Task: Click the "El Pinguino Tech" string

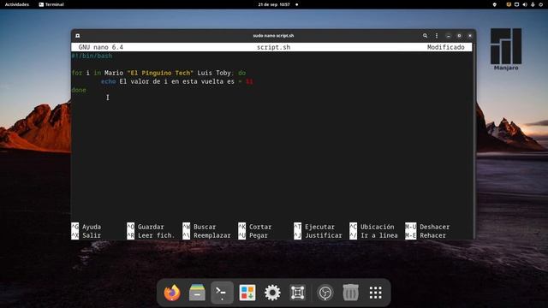Action: click(160, 73)
